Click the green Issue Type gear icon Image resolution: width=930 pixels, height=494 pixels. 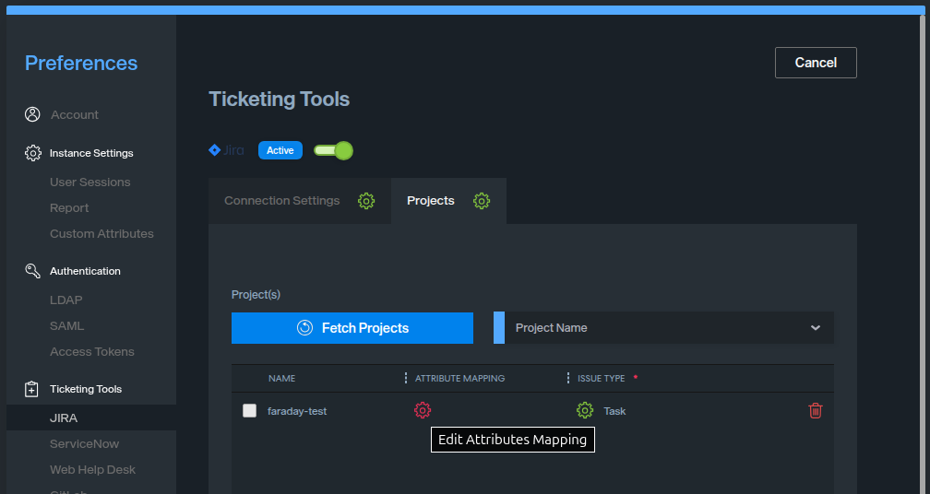tap(585, 410)
